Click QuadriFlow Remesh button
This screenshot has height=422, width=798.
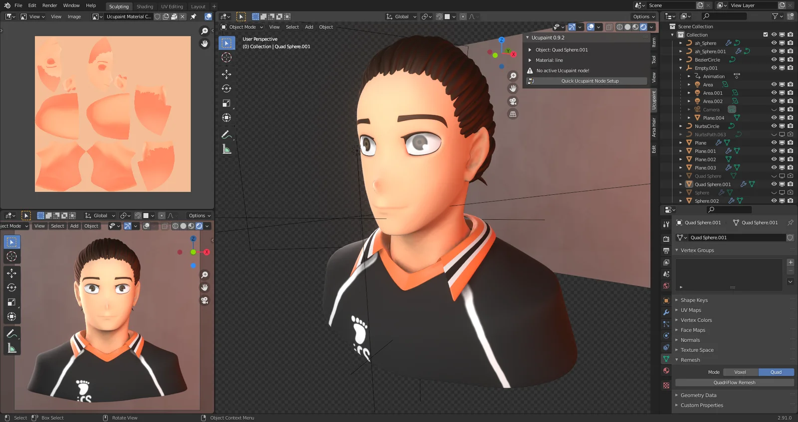734,383
